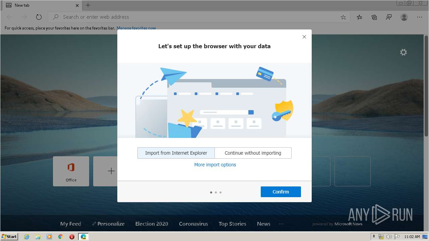Close the setup dialog with the X
This screenshot has height=241, width=429.
point(304,37)
